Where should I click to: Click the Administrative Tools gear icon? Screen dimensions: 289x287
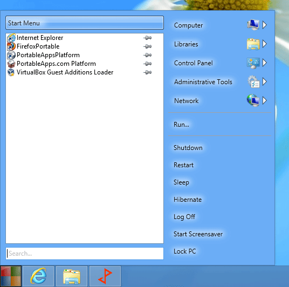(253, 81)
